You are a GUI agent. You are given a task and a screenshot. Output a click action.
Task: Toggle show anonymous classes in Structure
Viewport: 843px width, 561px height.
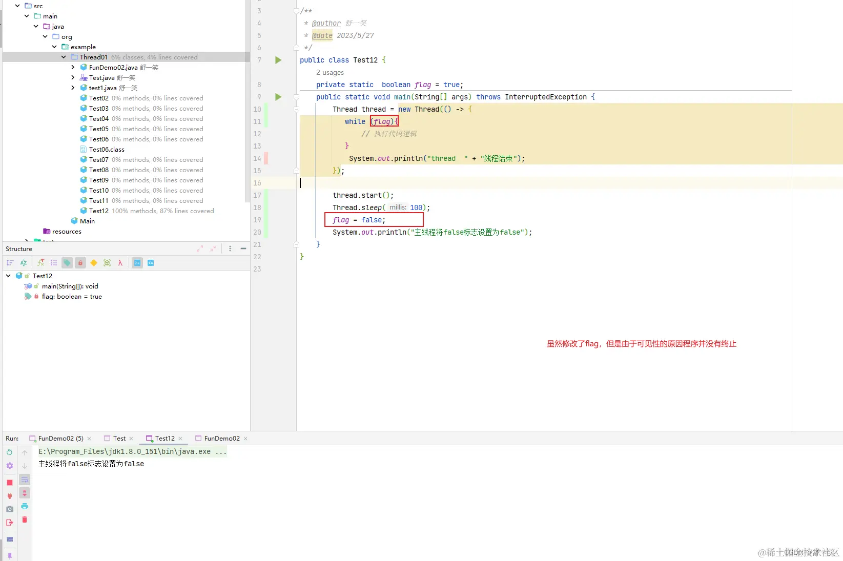(107, 263)
